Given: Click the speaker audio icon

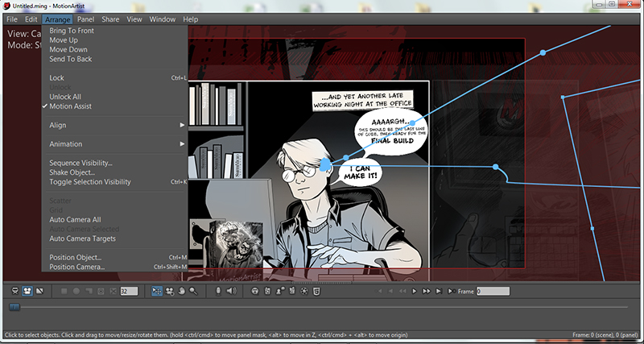Looking at the screenshot, I should [x=231, y=290].
